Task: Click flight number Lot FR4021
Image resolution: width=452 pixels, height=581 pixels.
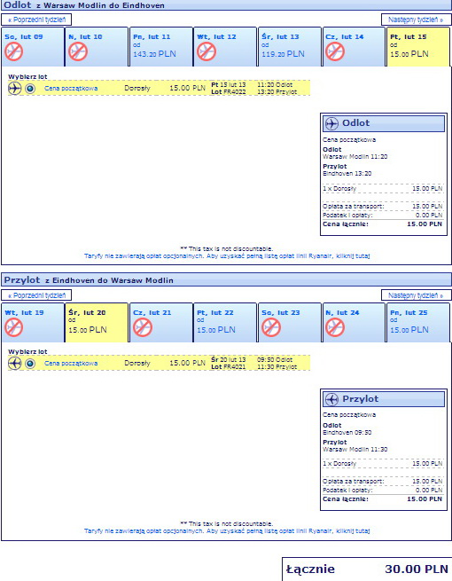Action: (229, 367)
